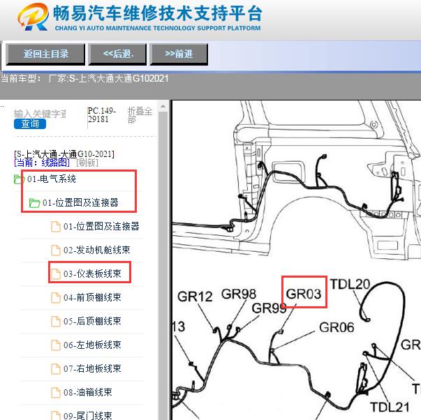Image resolution: width=421 pixels, height=420 pixels.
Task: Open the 08-油箱线束 document
Action: (x=88, y=392)
